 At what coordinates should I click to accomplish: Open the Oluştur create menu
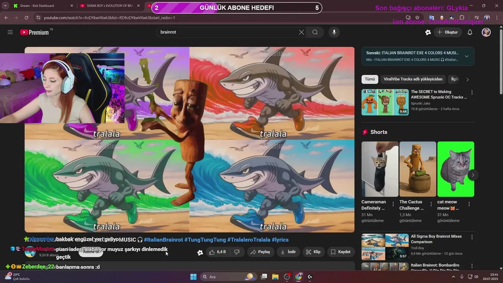click(x=447, y=32)
